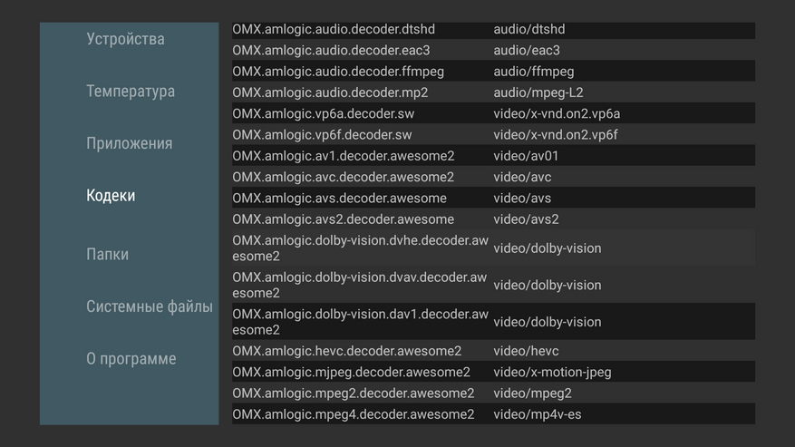Select the Кодеки sidebar item
795x447 pixels.
[x=111, y=196]
